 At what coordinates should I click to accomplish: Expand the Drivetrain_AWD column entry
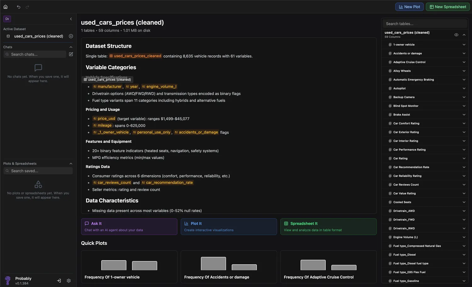[464, 211]
